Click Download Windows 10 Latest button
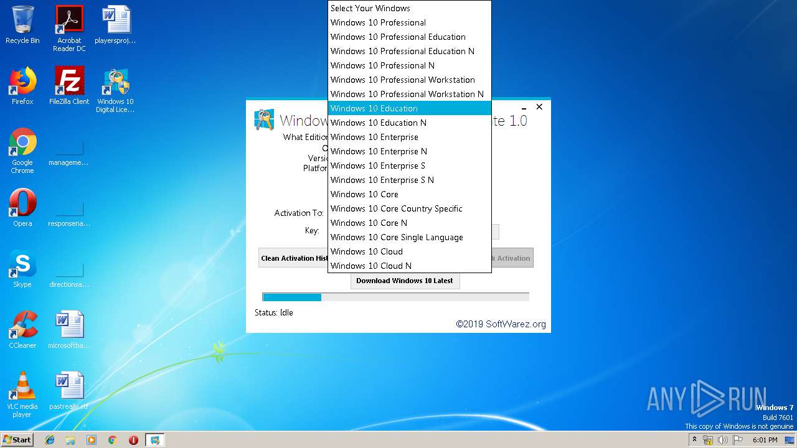The image size is (797, 448). (405, 281)
